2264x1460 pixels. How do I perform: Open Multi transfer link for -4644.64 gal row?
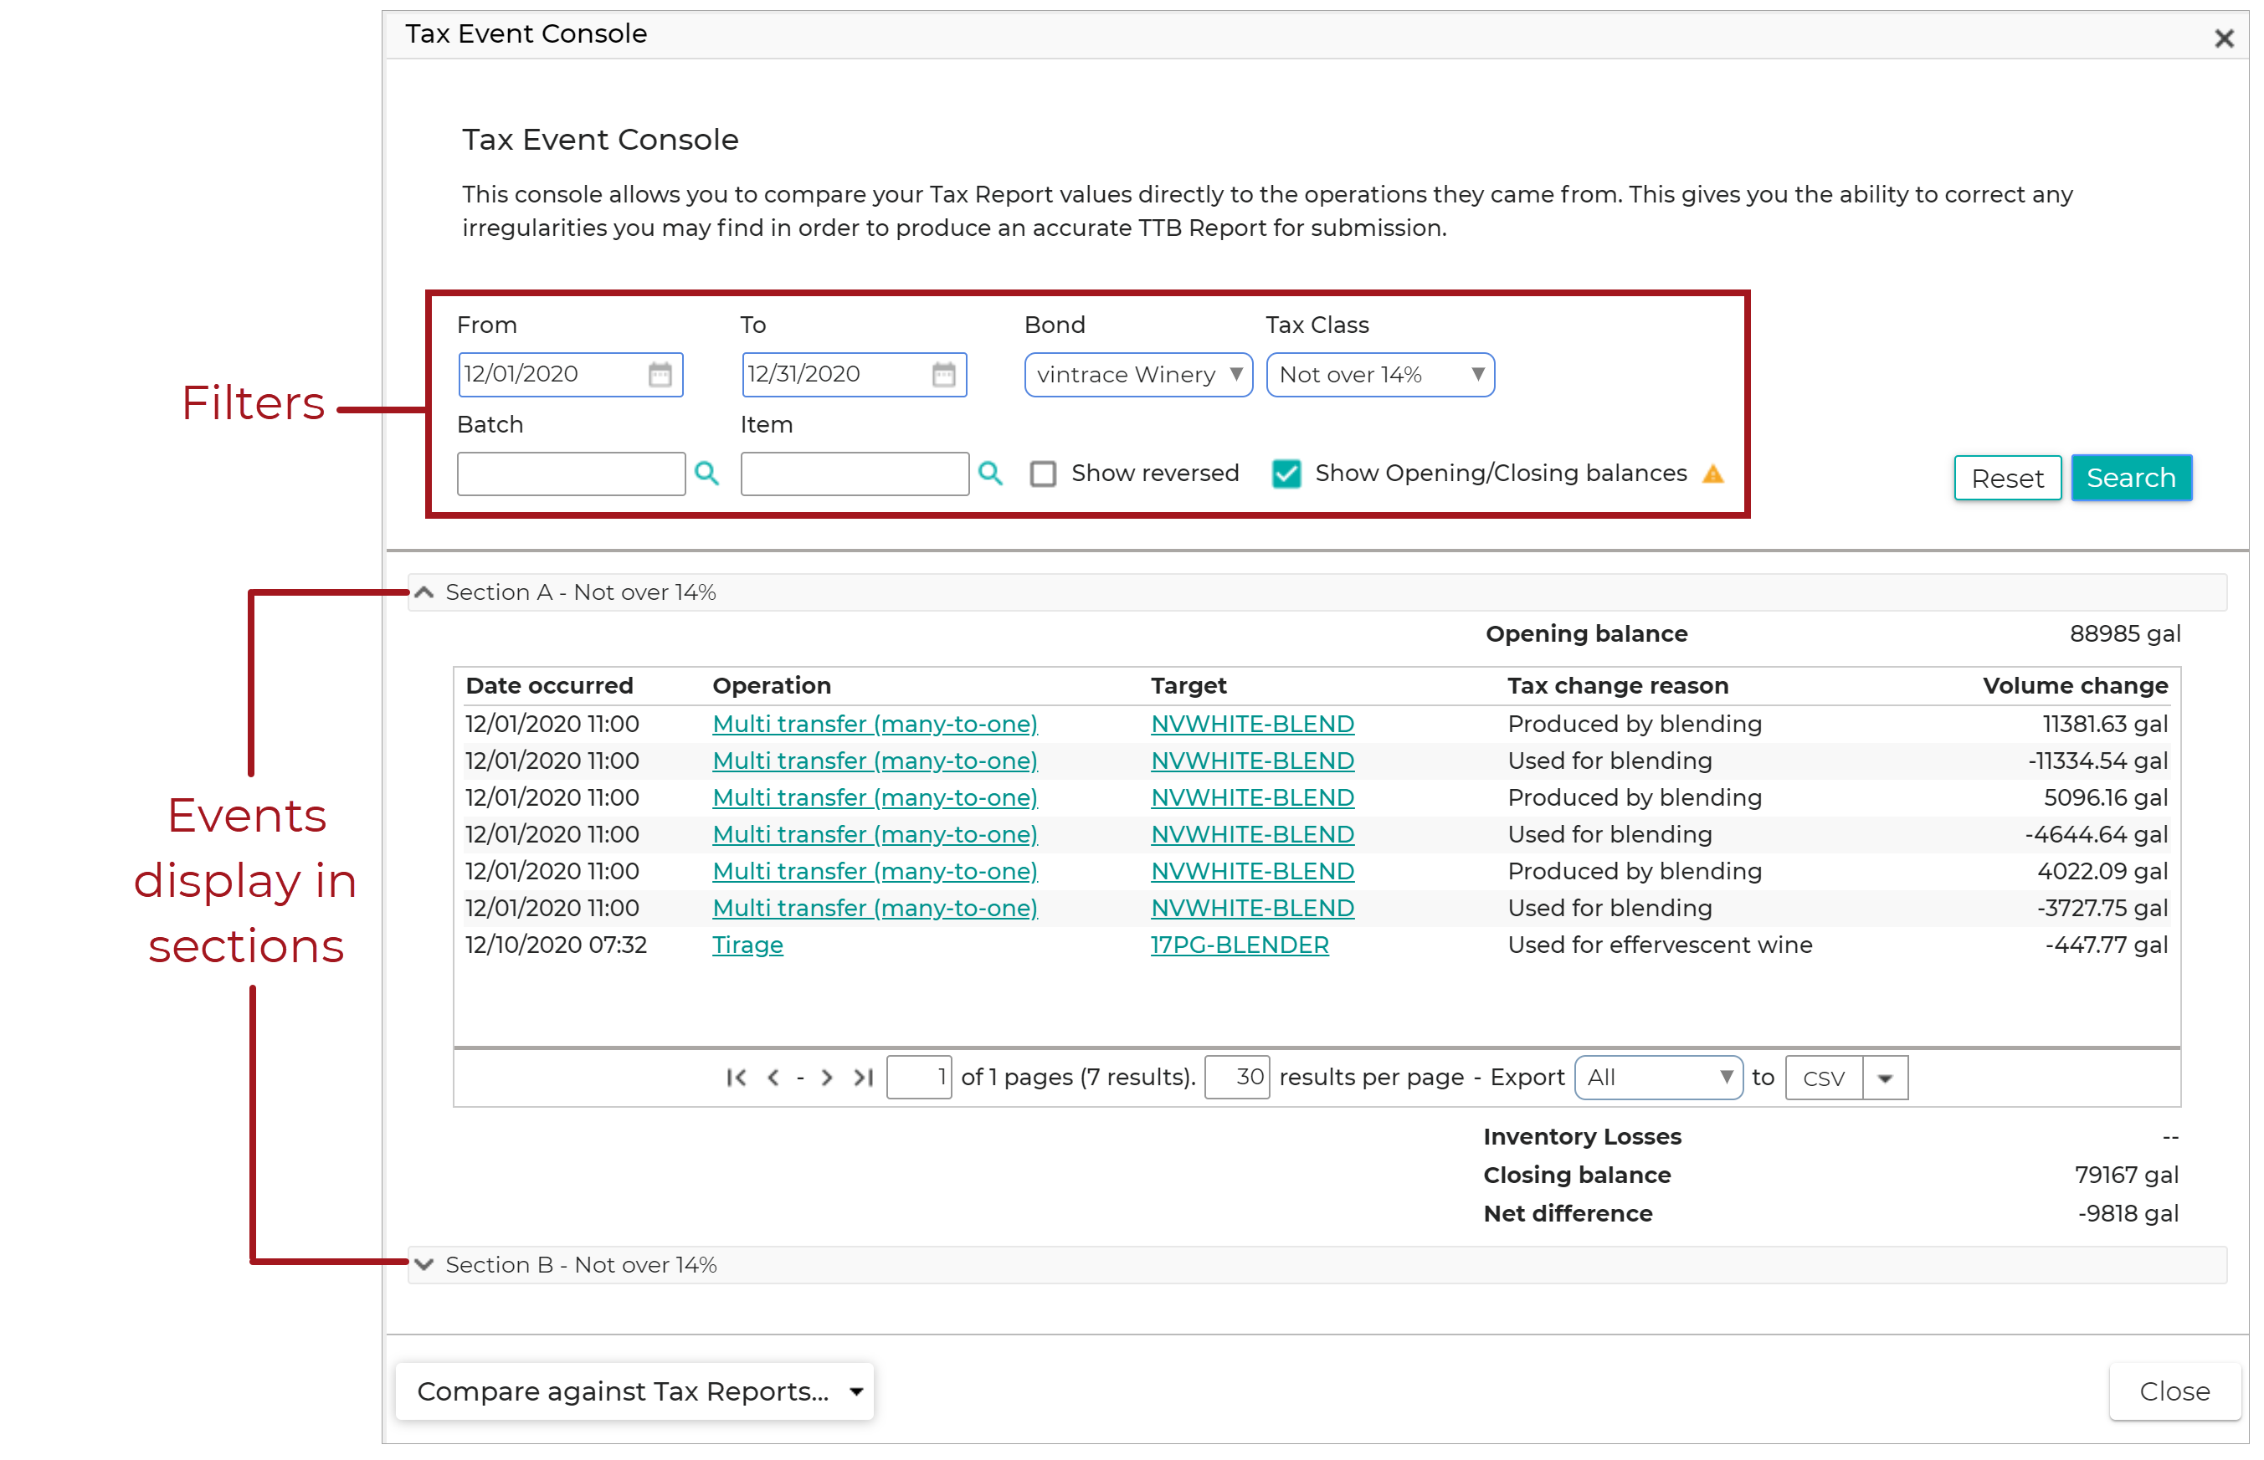coord(875,835)
